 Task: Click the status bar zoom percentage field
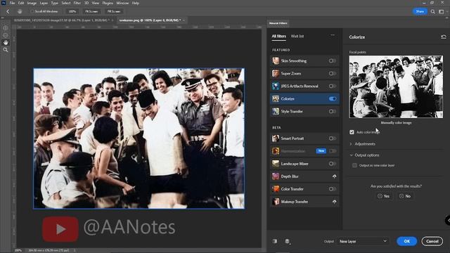(18, 250)
